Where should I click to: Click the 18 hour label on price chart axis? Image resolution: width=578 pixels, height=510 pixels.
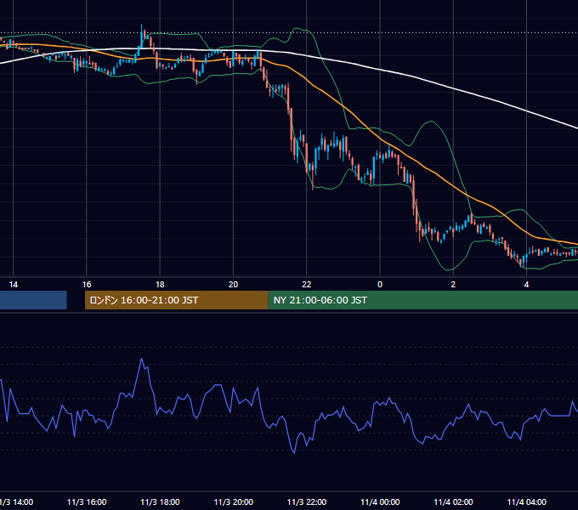(x=160, y=285)
